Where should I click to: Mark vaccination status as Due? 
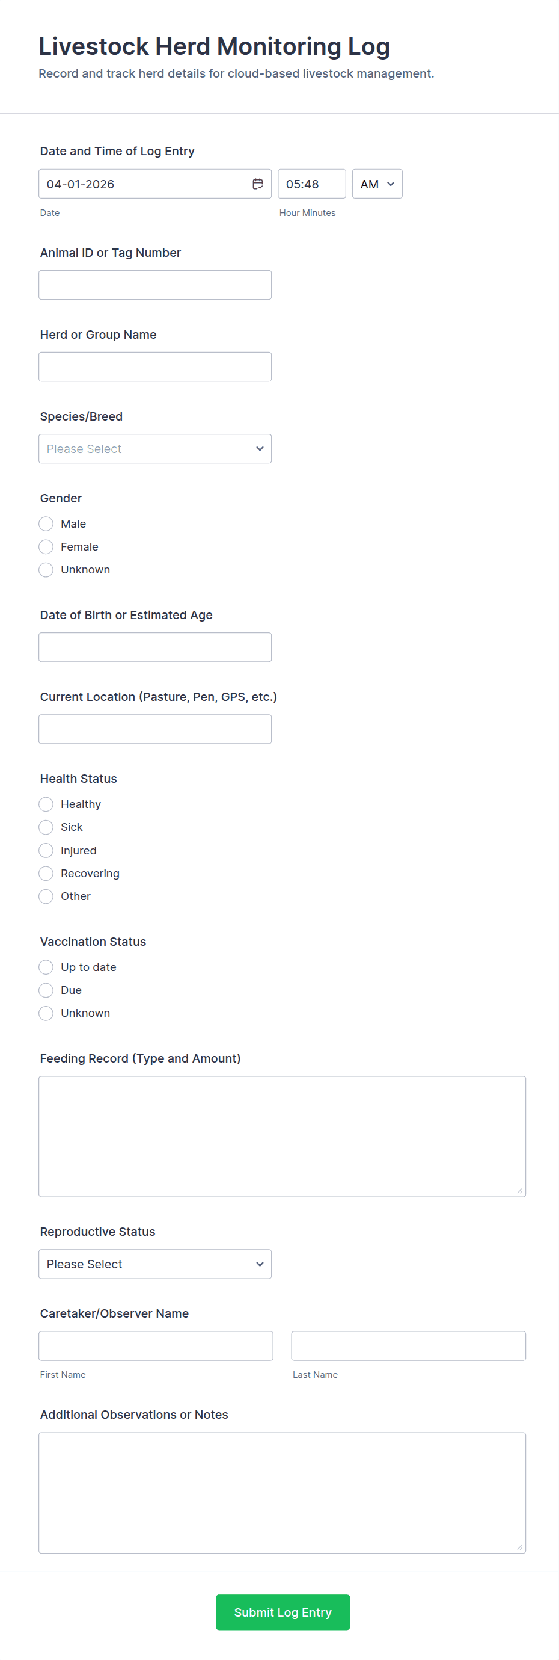point(46,990)
